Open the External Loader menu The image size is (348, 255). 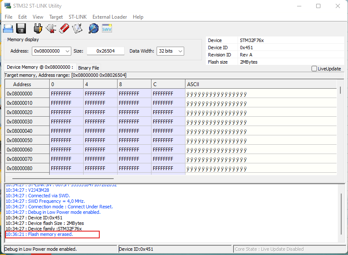109,17
